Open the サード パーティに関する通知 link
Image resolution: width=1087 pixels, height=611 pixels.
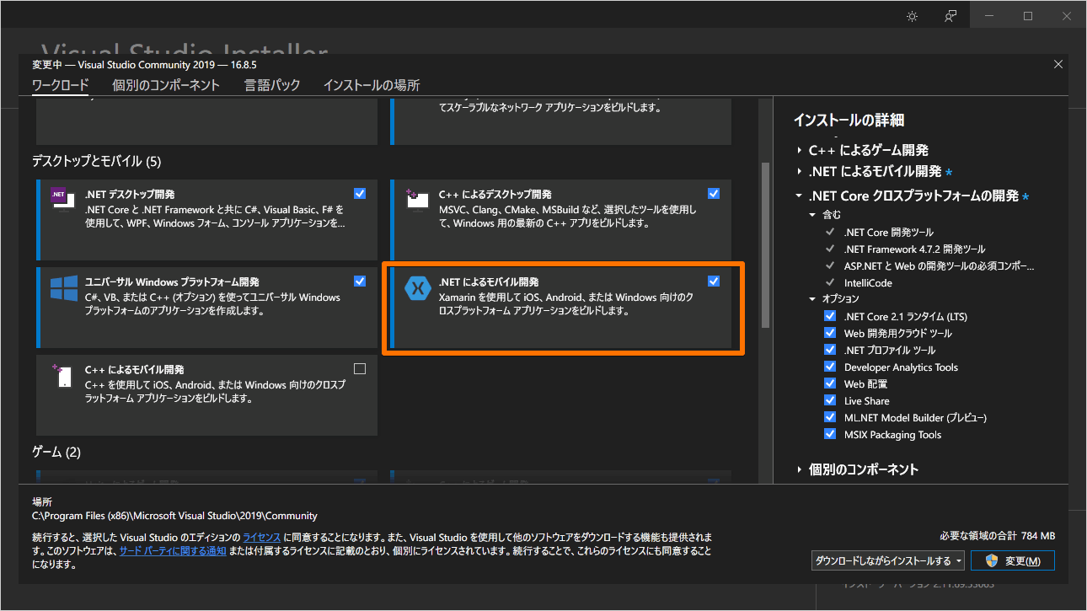pos(173,550)
